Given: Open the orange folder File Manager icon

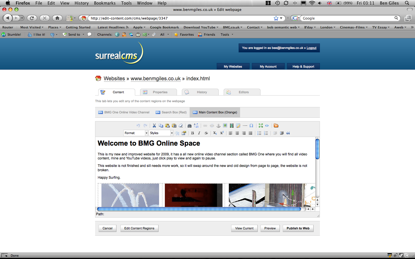Looking at the screenshot, I should (x=276, y=125).
